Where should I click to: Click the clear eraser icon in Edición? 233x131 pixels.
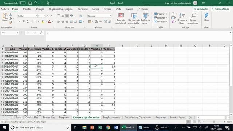(173, 22)
